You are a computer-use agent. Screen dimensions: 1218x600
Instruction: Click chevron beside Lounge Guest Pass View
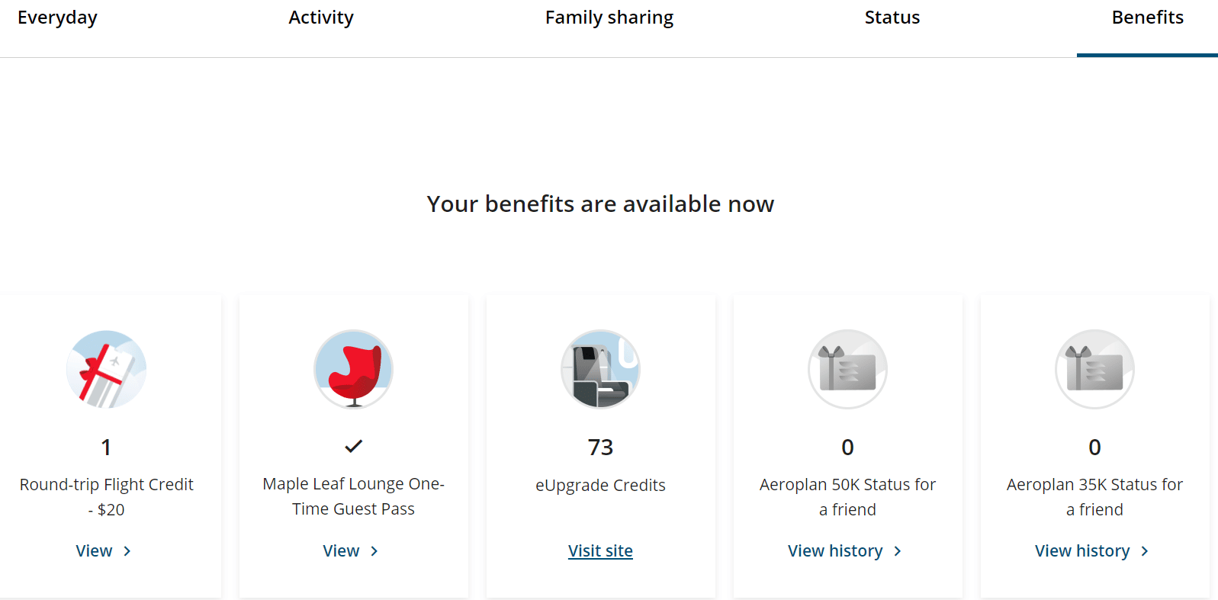374,551
